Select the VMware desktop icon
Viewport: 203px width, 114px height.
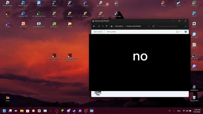tap(194, 3)
